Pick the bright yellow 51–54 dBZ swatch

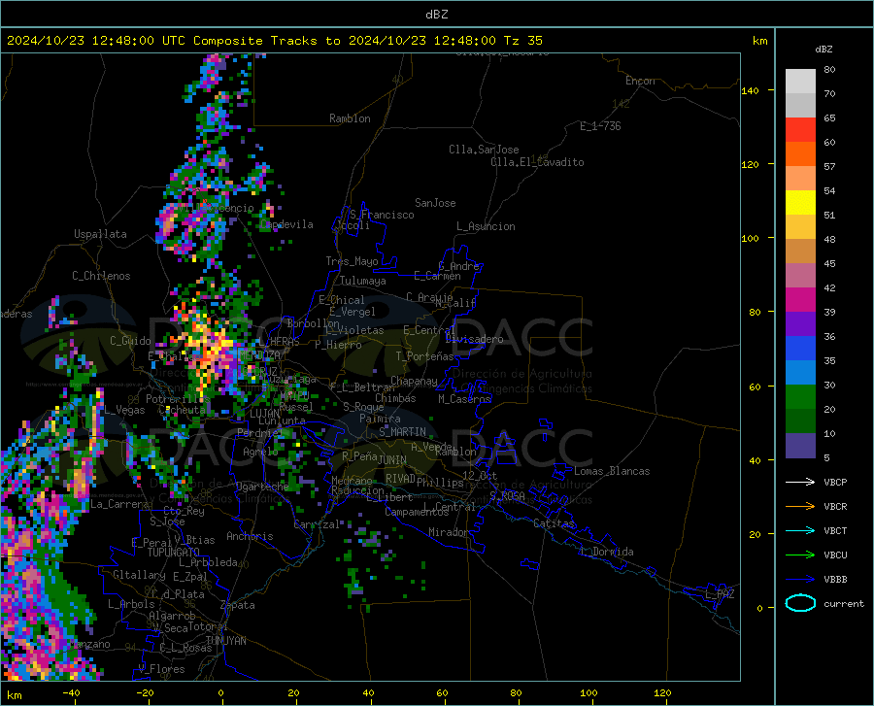point(800,203)
